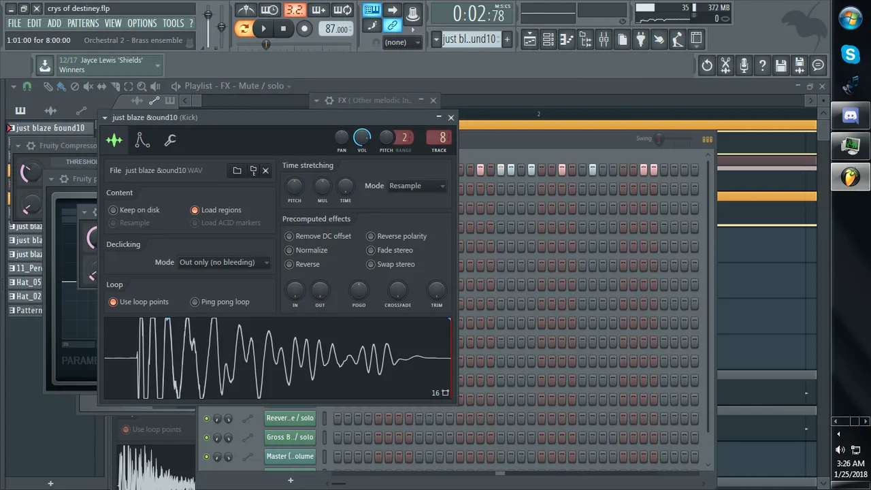This screenshot has height=490, width=871.
Task: Click the Stop transport button
Action: point(283,29)
